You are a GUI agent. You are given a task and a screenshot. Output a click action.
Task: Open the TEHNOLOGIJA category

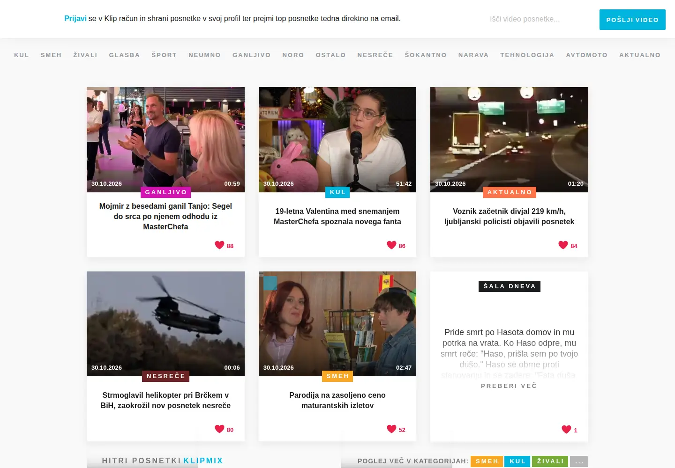[x=527, y=55]
